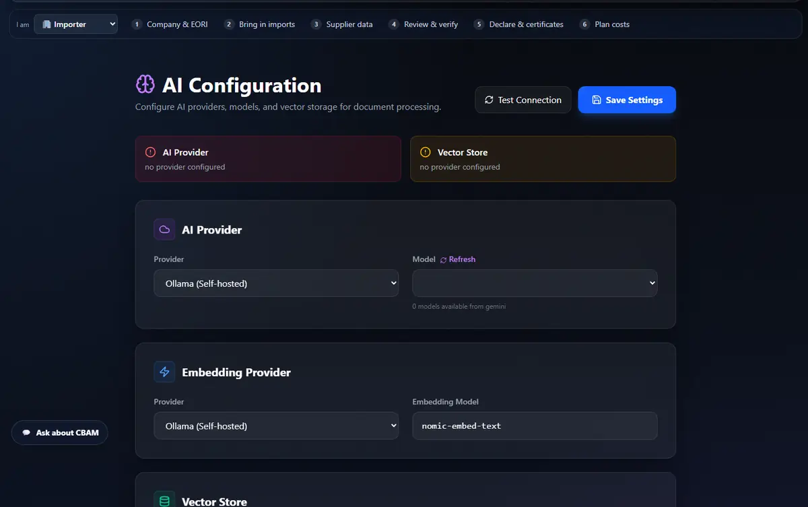Click the building icon in Importer selector

pos(46,24)
